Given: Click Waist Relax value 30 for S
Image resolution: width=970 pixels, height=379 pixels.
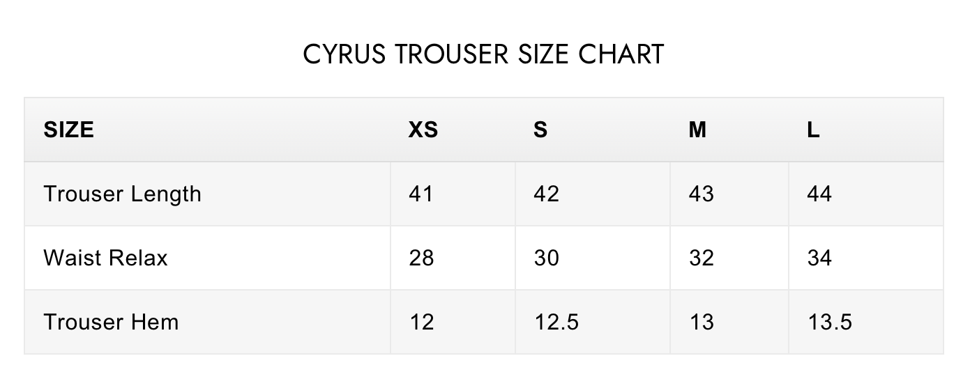Looking at the screenshot, I should (x=547, y=258).
